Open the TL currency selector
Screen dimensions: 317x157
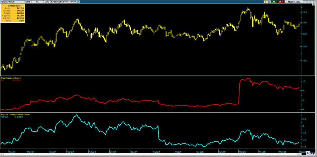(37, 2)
